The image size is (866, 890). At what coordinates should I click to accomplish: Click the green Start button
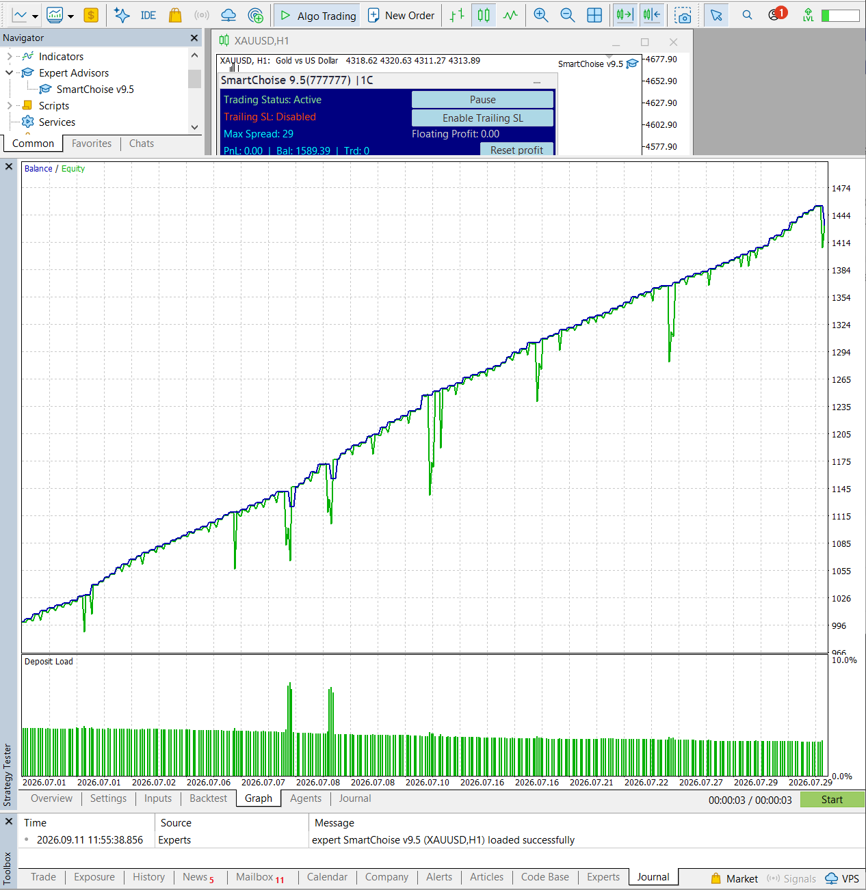[832, 800]
